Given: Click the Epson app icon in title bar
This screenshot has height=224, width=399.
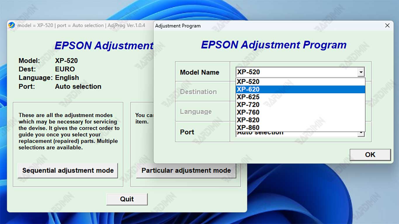Looking at the screenshot, I should tap(12, 25).
